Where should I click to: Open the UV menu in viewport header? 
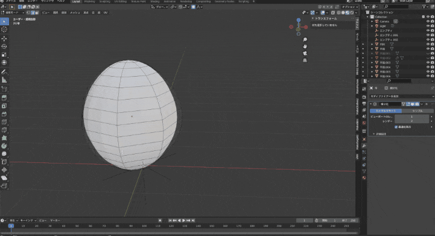[x=106, y=13]
